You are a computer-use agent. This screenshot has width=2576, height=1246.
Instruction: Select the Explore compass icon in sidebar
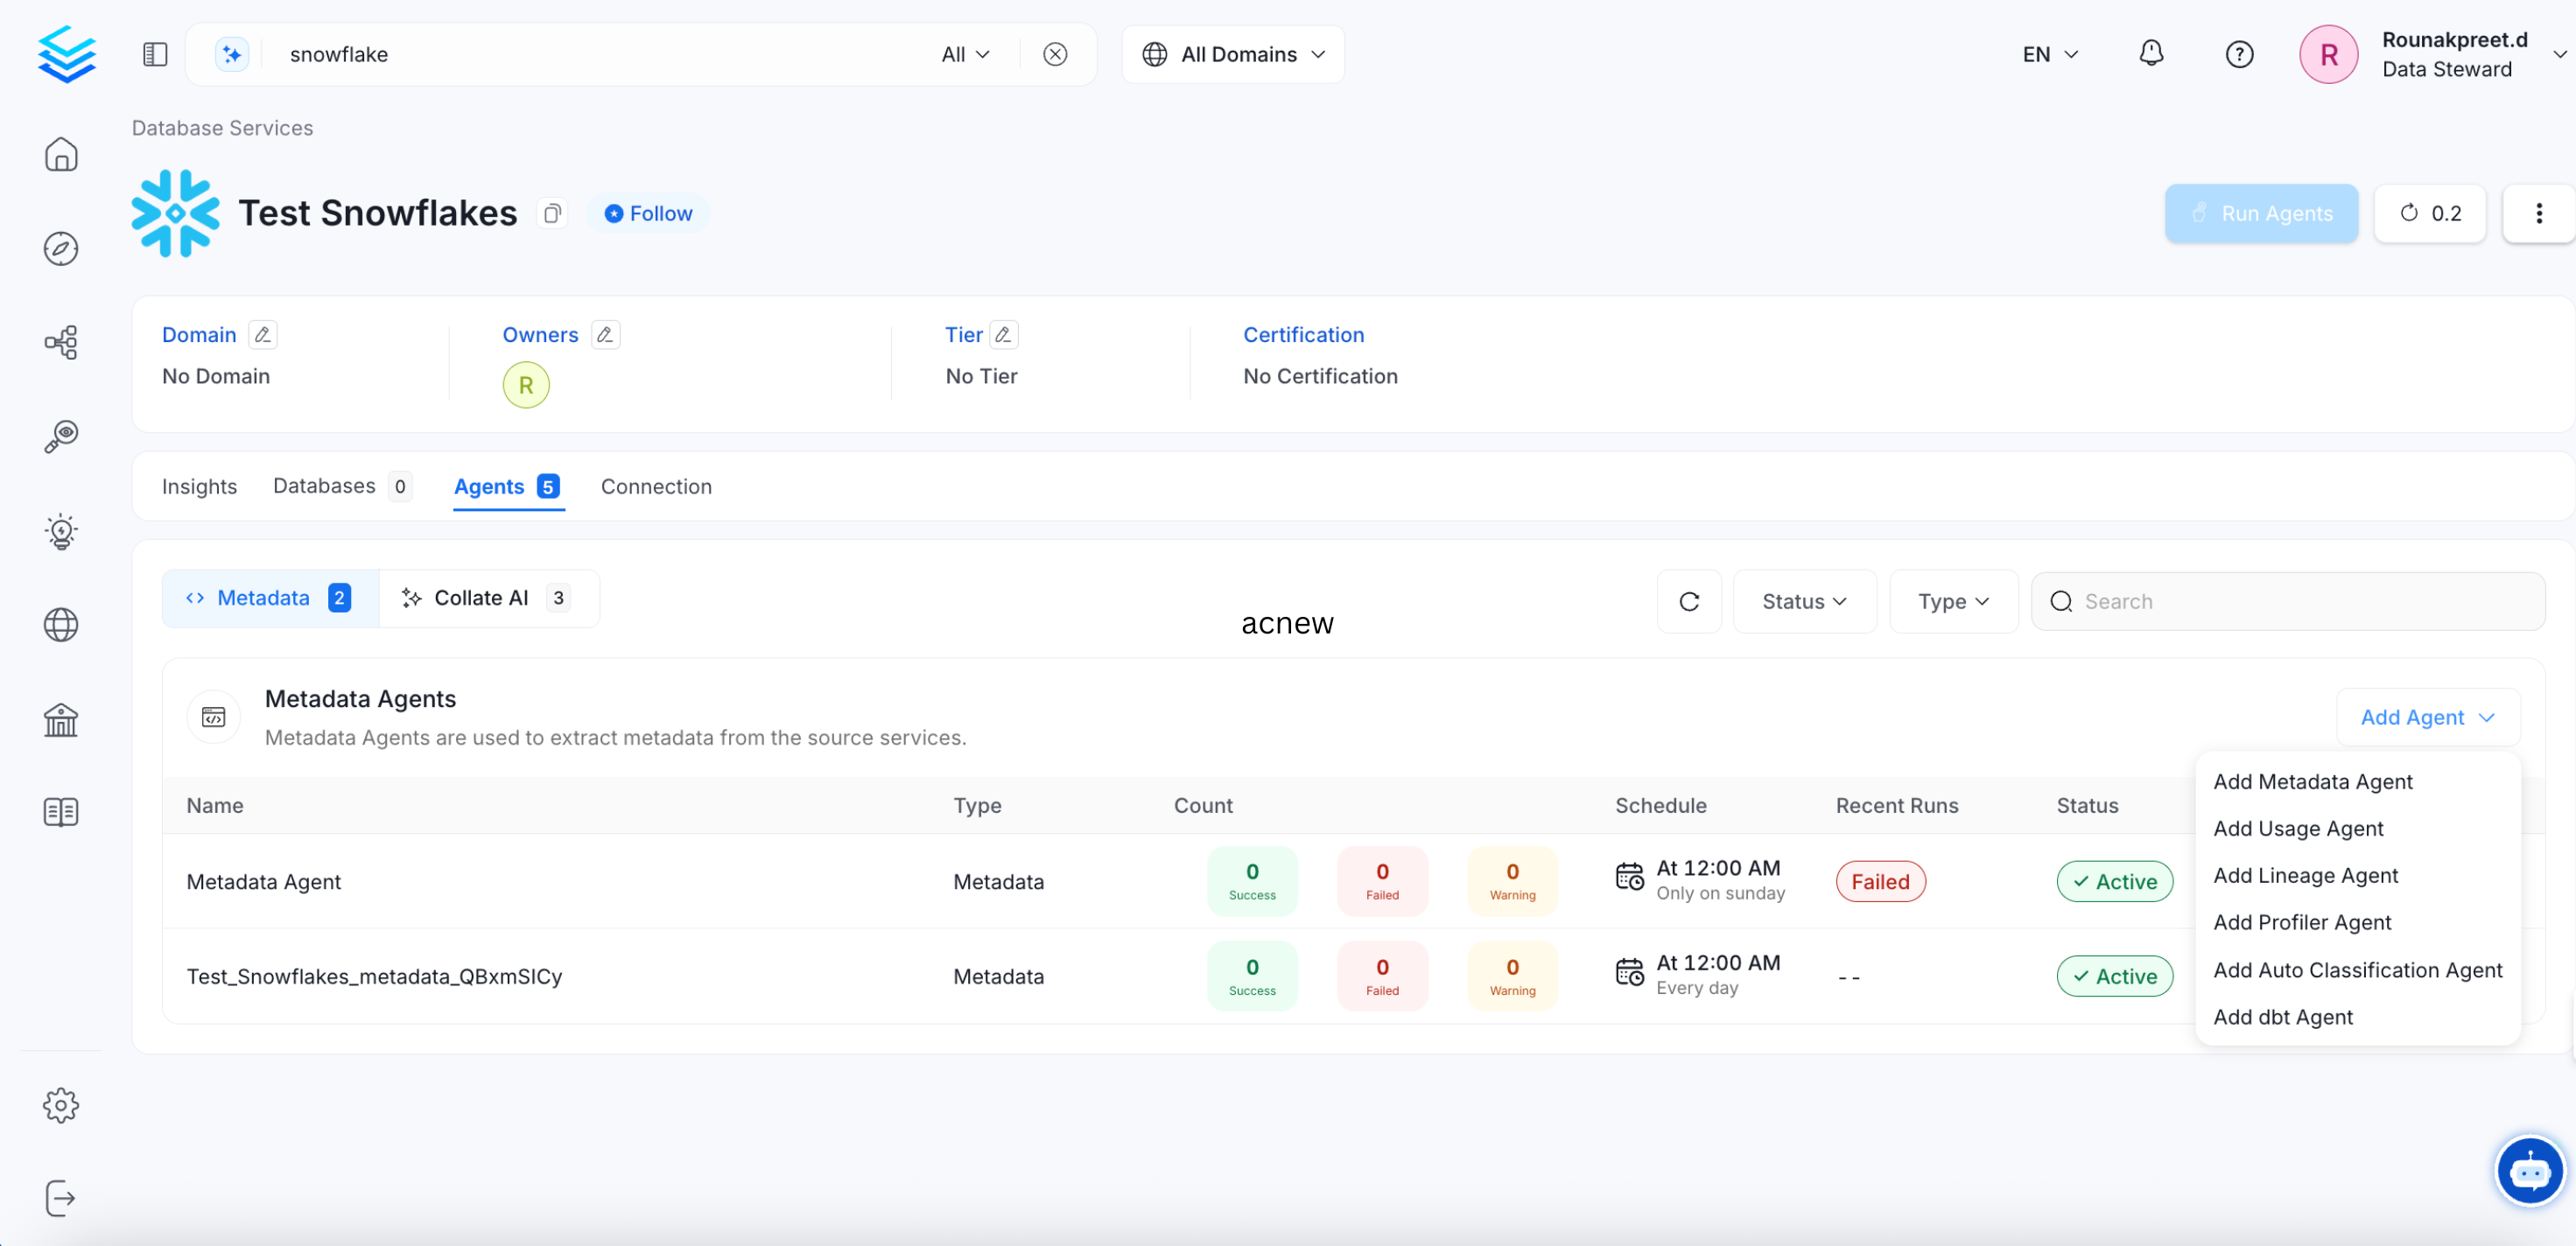[x=61, y=249]
